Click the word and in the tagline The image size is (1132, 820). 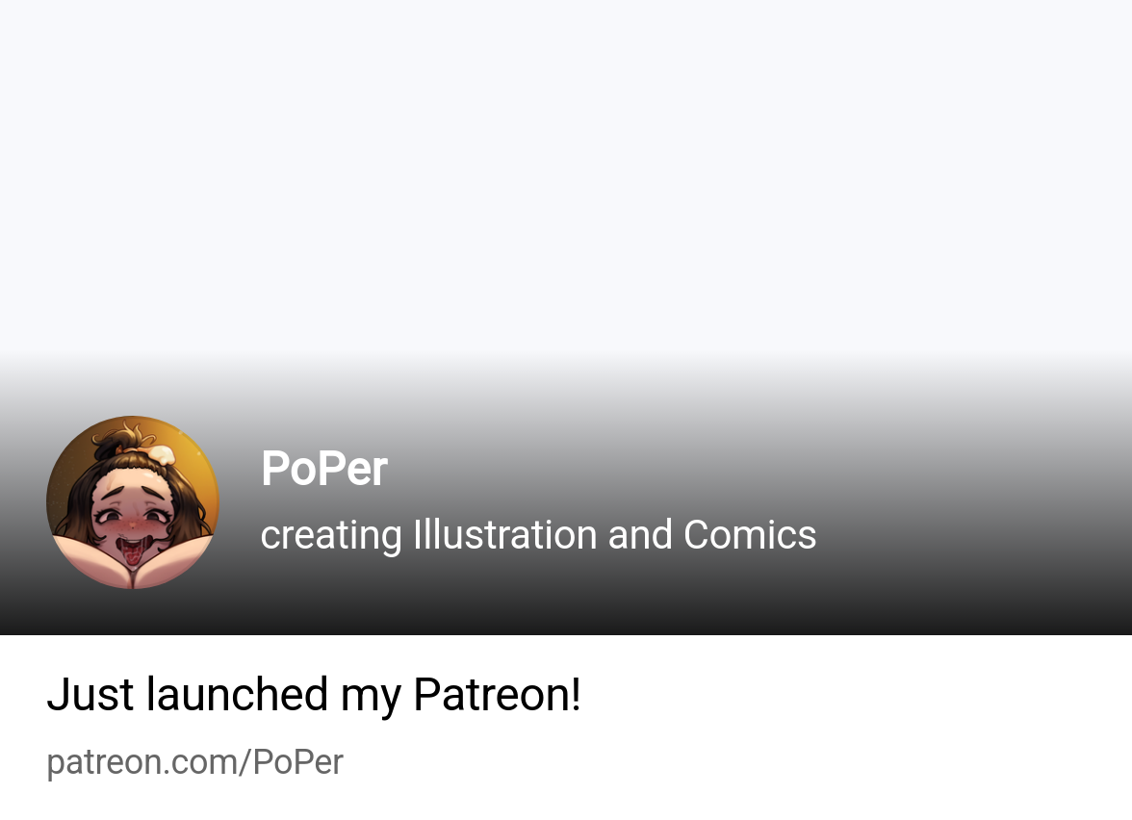pos(640,535)
